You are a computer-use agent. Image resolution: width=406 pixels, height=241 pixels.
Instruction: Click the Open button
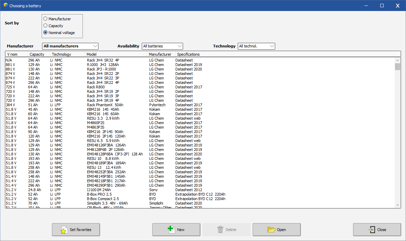pyautogui.click(x=276, y=230)
